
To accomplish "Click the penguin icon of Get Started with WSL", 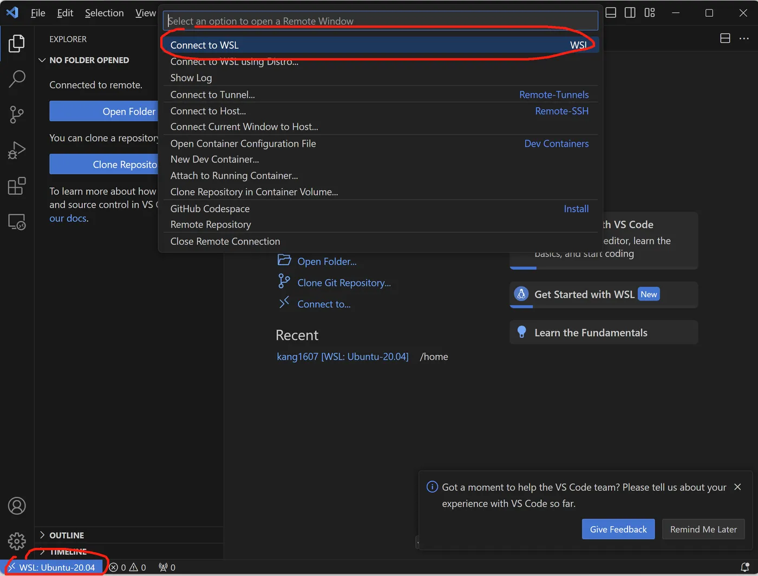I will click(x=521, y=294).
